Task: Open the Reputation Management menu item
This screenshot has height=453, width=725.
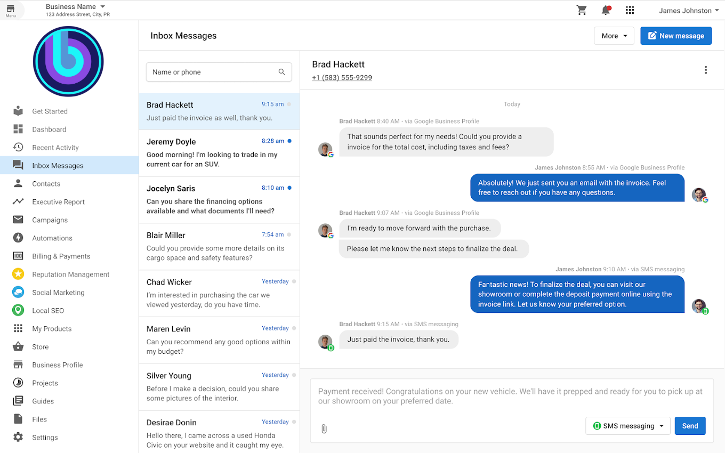Action: [x=69, y=274]
